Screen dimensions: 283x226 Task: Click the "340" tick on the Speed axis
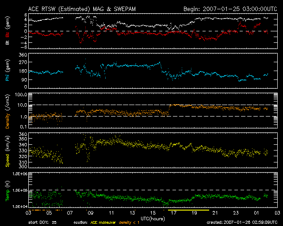pyautogui.click(x=23, y=145)
